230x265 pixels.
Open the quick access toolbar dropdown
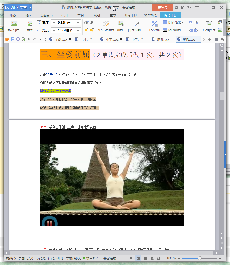[x=40, y=39]
